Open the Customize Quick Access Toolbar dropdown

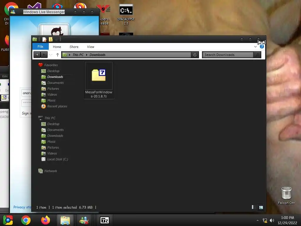click(56, 40)
